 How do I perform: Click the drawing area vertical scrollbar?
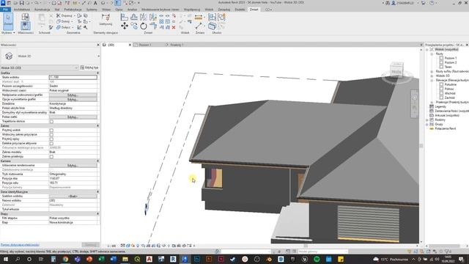pyautogui.click(x=421, y=146)
